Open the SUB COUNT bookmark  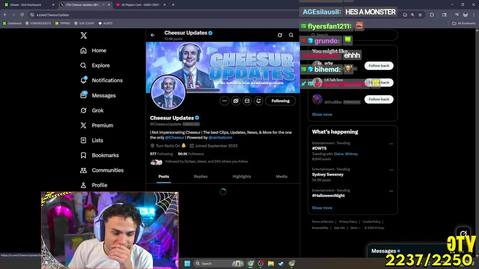click(x=84, y=23)
